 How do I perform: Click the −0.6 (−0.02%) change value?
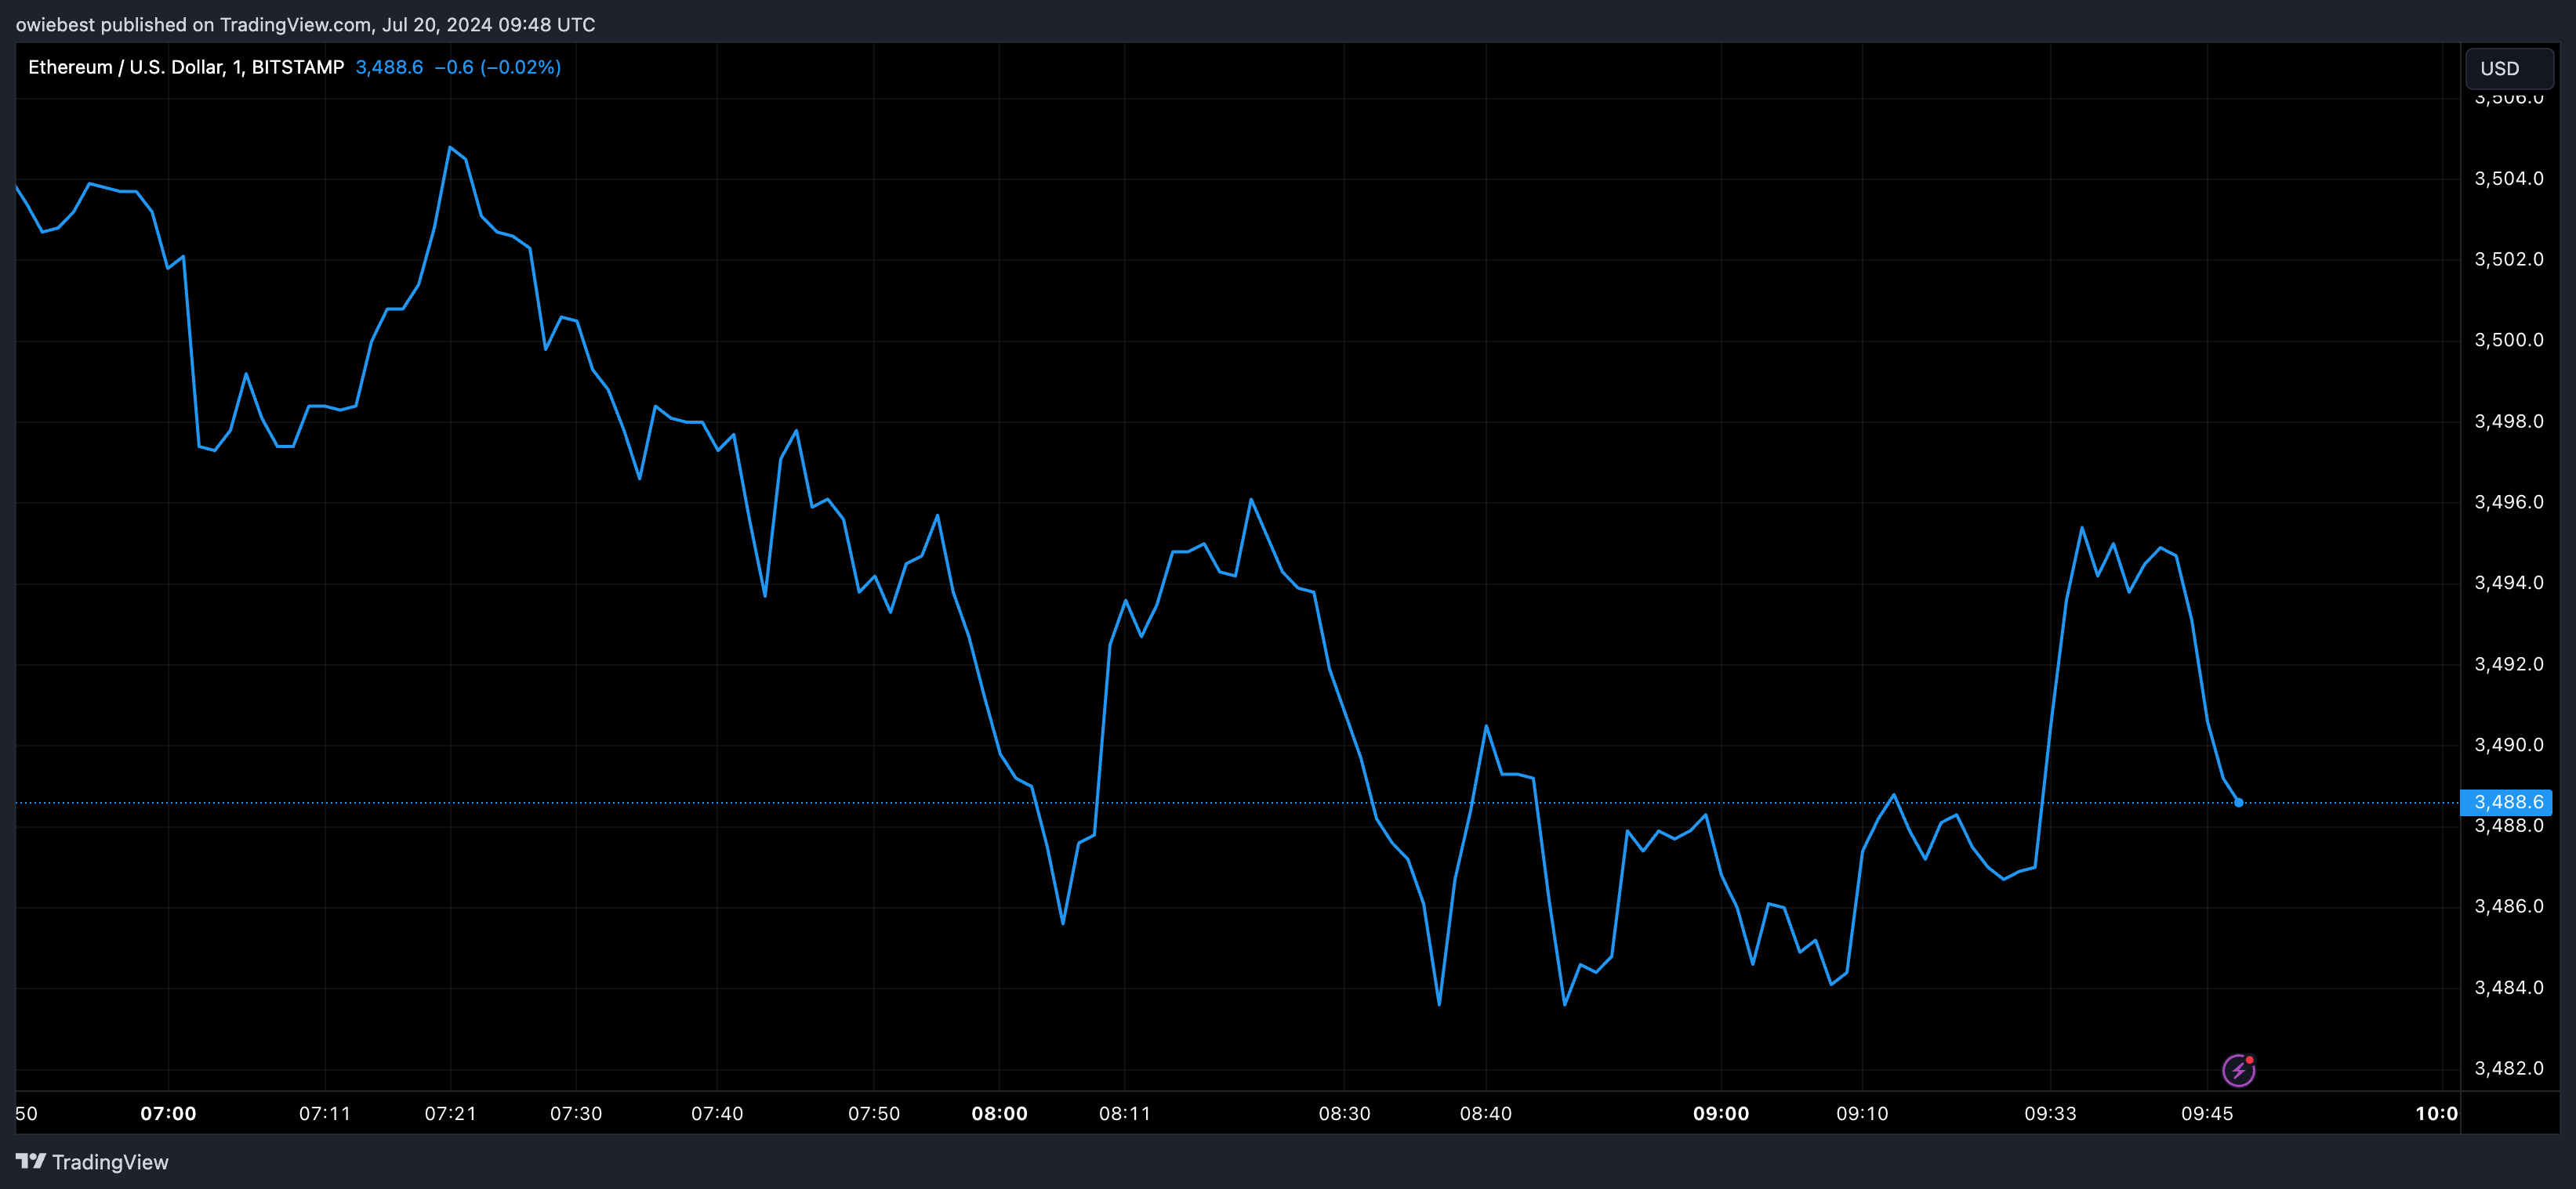(x=497, y=67)
